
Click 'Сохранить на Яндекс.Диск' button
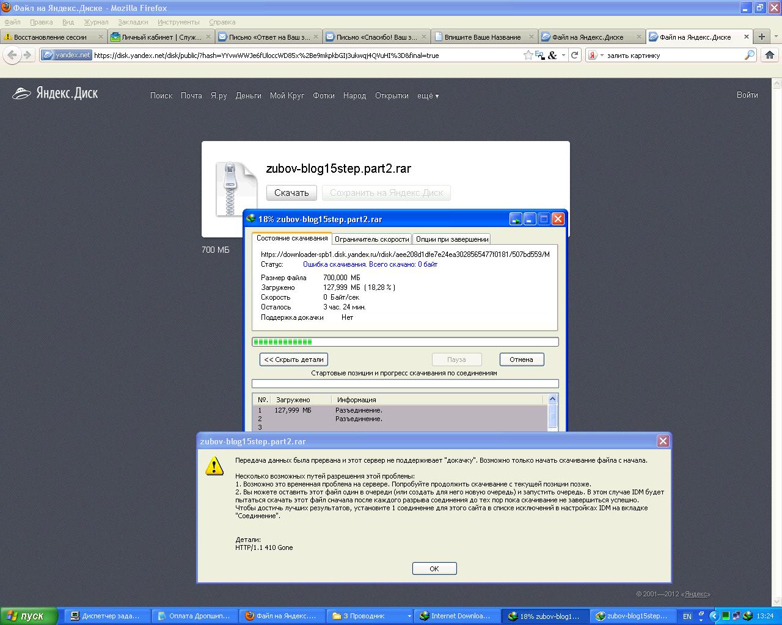(x=386, y=193)
